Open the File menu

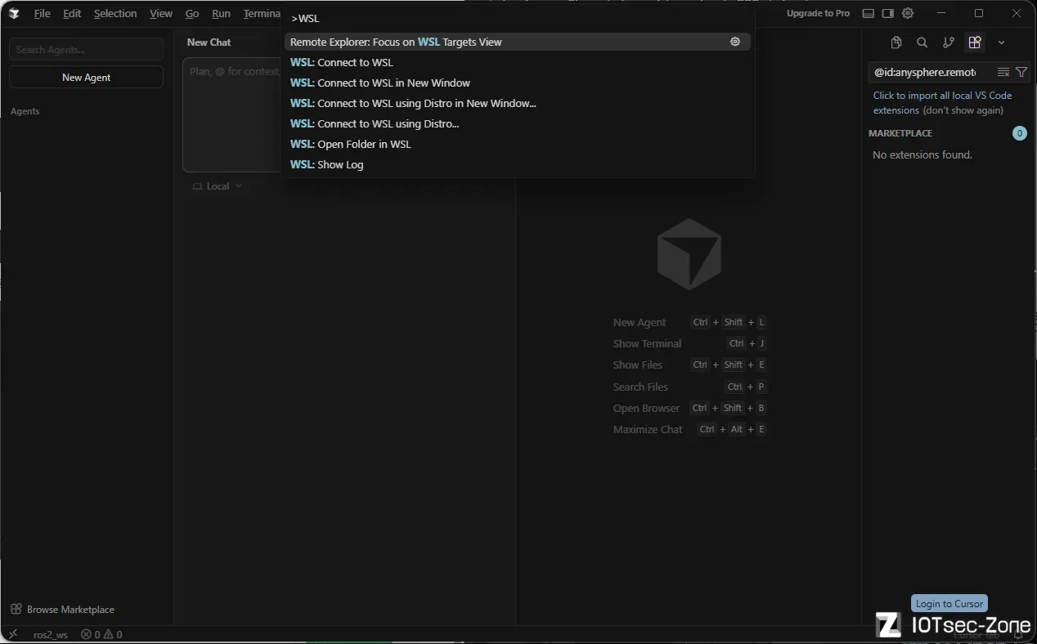click(x=42, y=13)
